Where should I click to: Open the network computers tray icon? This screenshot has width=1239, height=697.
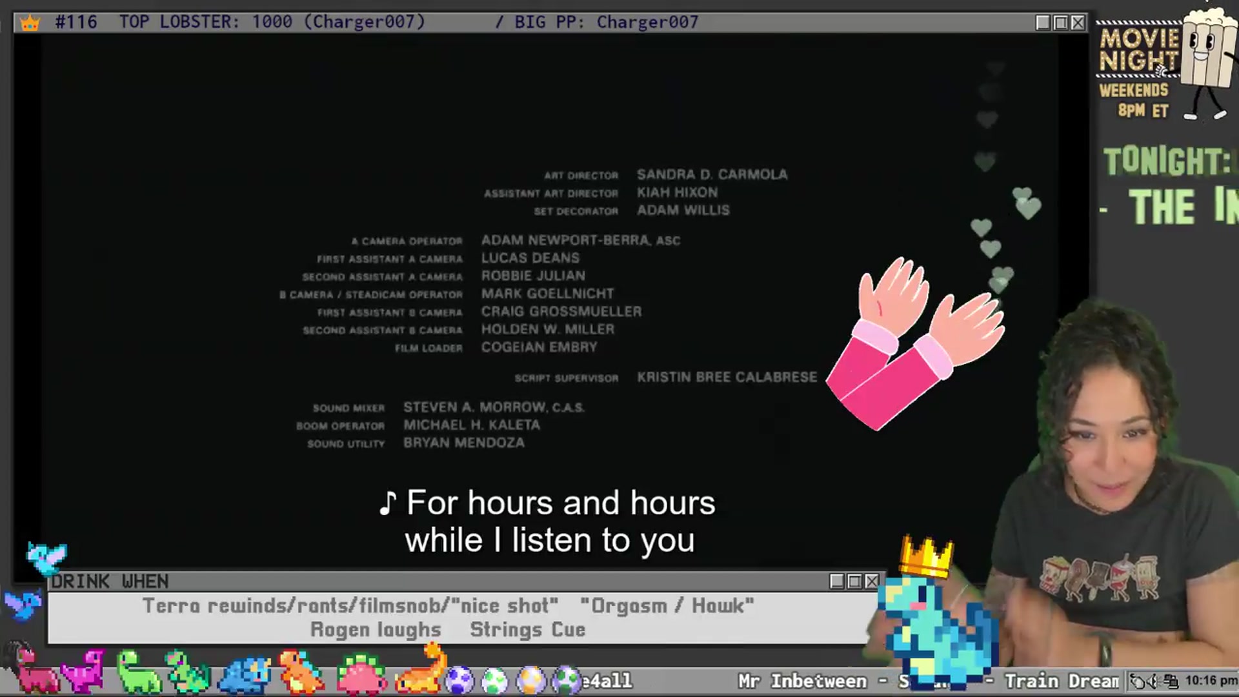click(x=1171, y=681)
